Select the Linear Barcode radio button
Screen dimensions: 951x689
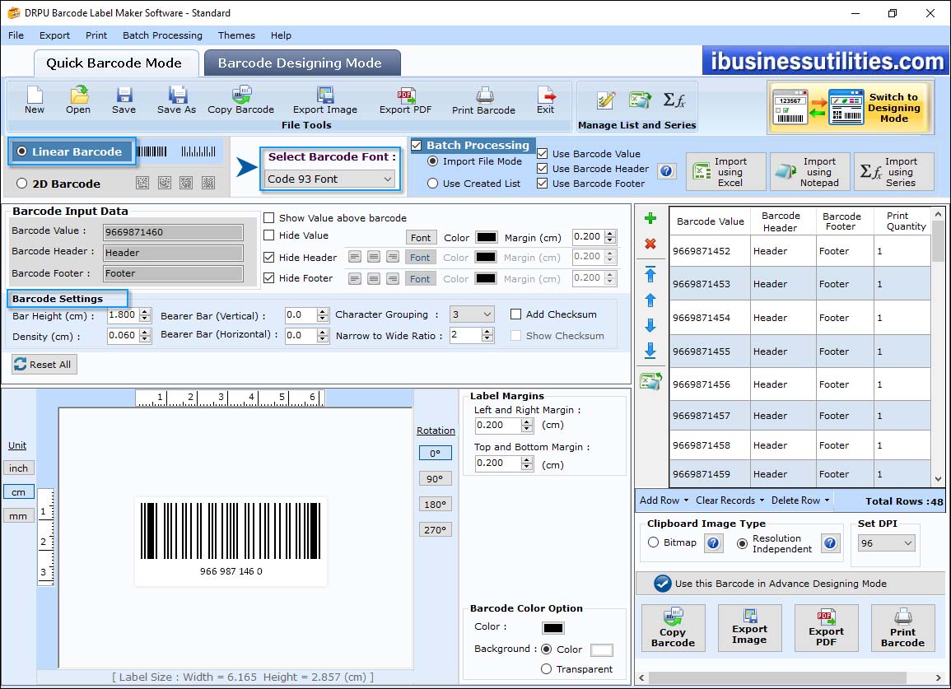(22, 151)
